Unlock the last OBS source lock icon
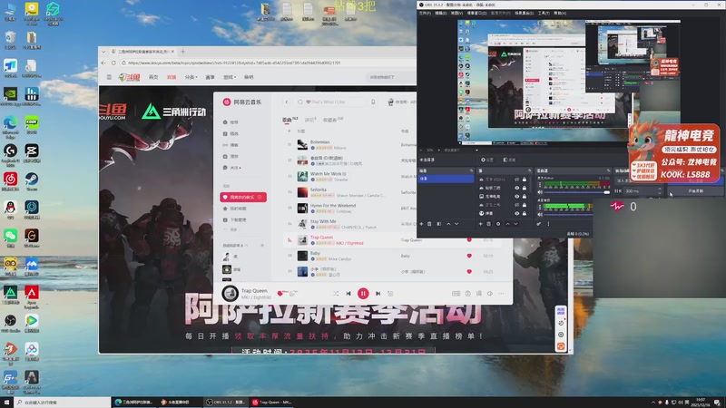Screen dimensions: 726x408 click(525, 213)
